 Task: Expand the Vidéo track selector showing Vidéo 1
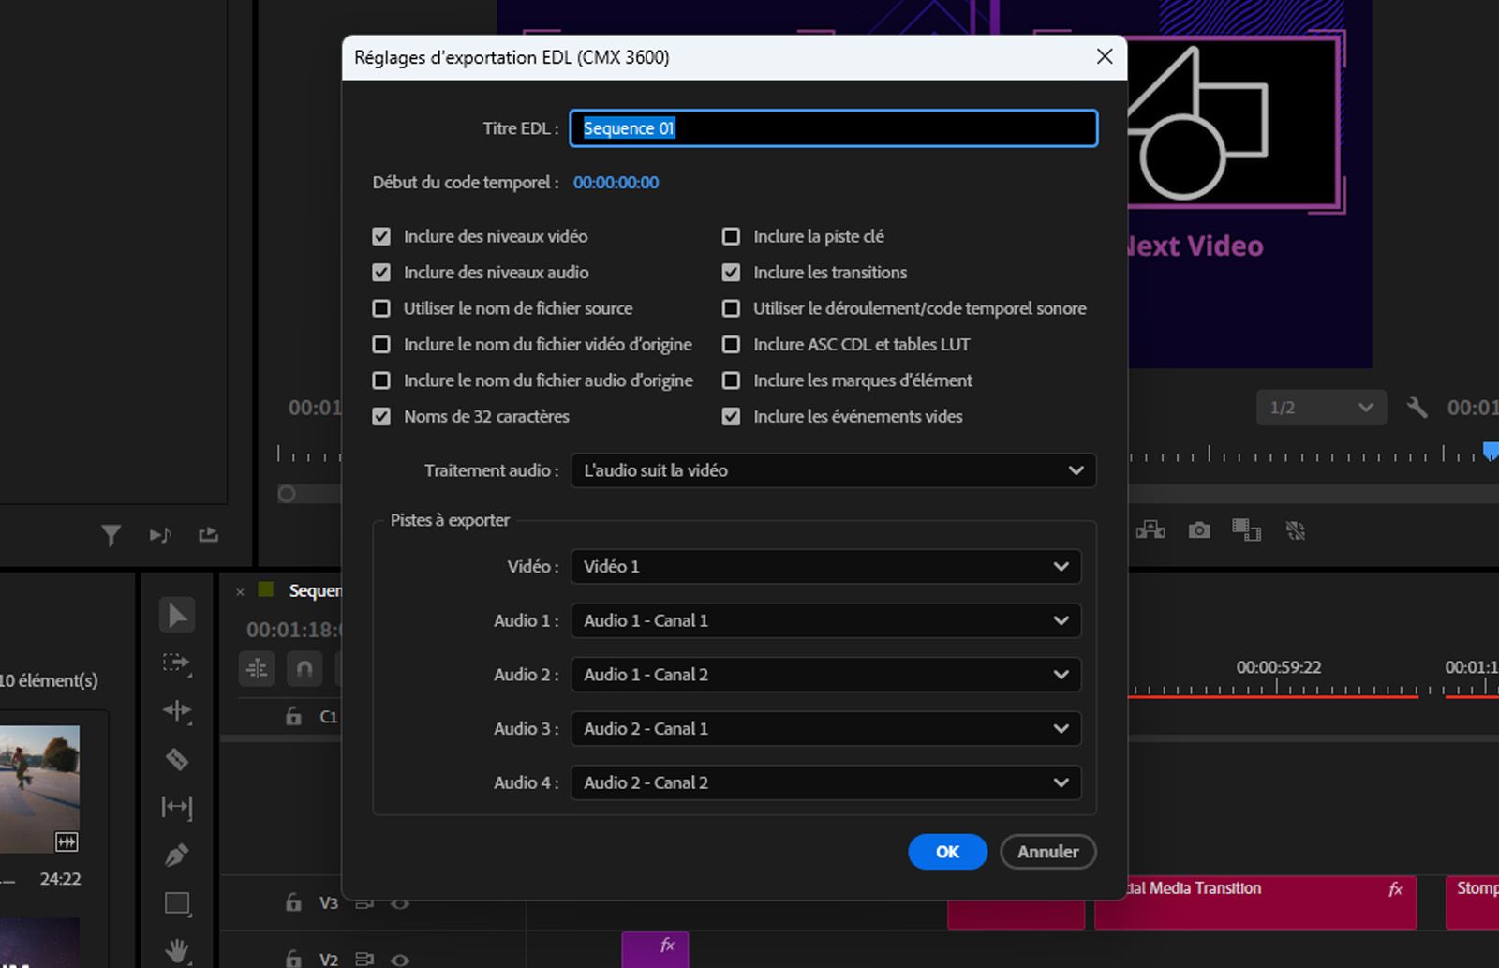tap(824, 566)
